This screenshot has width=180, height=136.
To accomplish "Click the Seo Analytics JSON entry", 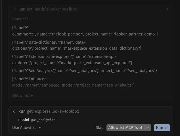I will 85,71.
